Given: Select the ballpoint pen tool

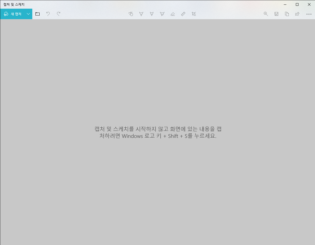Looking at the screenshot, I should pos(141,14).
